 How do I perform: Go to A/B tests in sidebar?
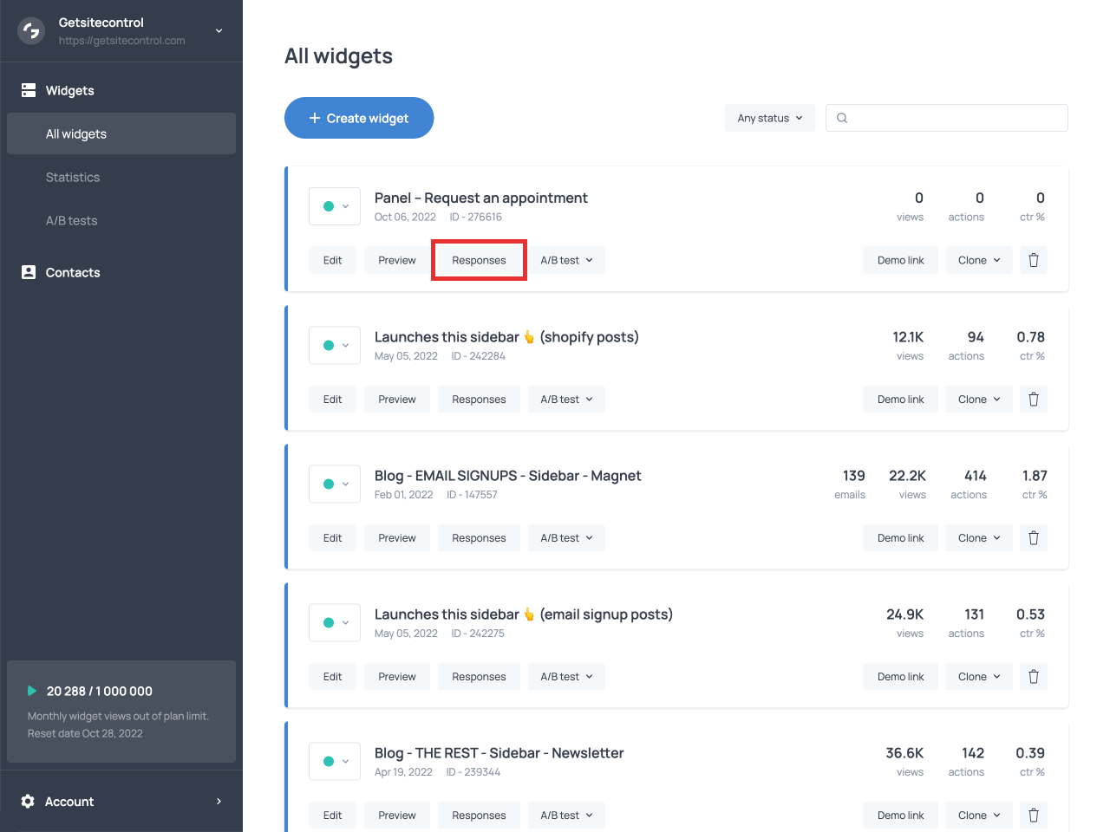click(71, 220)
